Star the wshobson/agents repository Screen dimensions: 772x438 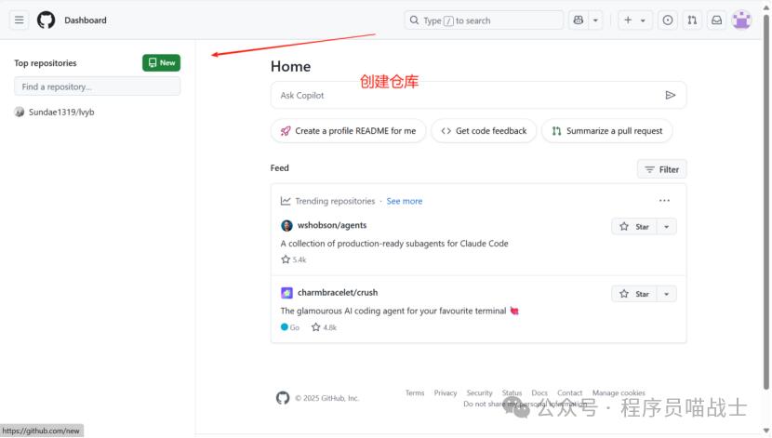tap(634, 227)
